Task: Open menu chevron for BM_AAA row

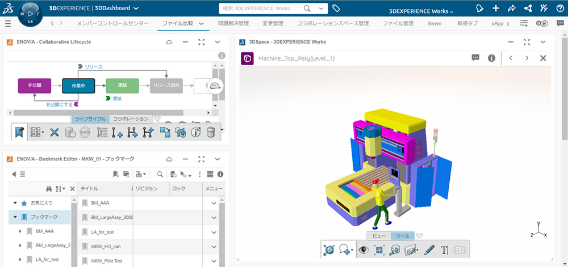Action: tap(214, 204)
